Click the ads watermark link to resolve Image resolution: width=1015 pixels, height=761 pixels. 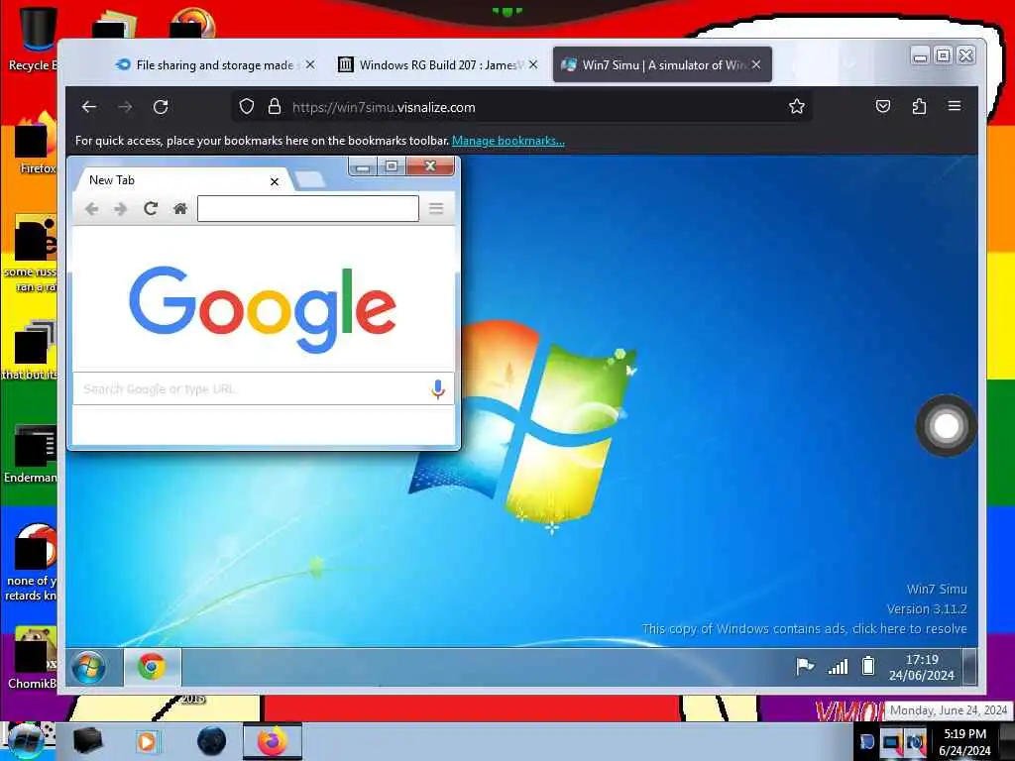point(804,628)
